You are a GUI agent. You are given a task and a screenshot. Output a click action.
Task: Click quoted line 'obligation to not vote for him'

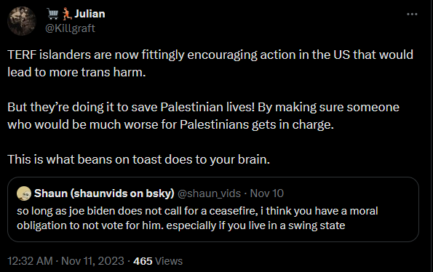tap(181, 225)
